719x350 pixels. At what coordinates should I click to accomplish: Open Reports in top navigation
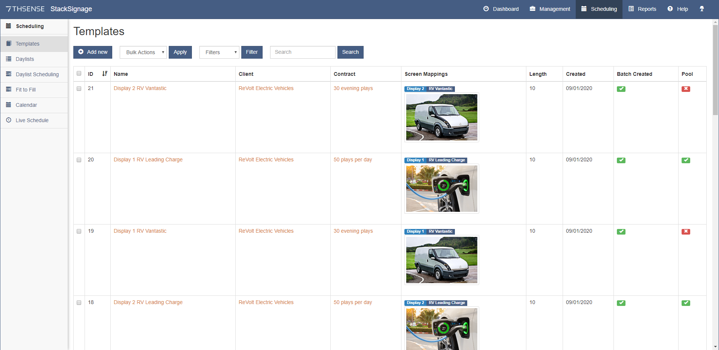(x=642, y=9)
